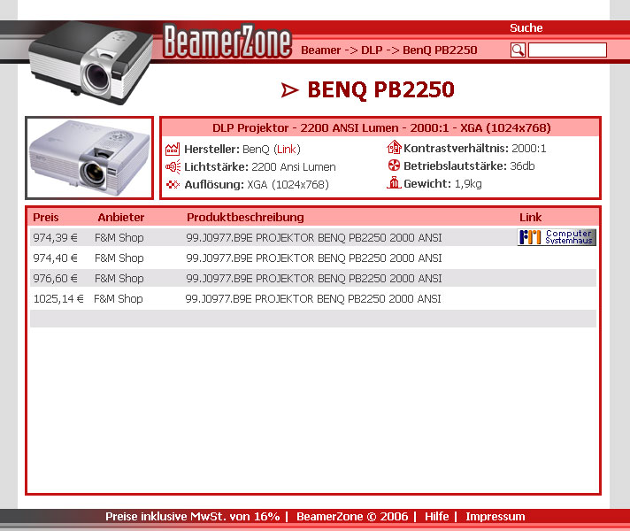This screenshot has width=630, height=531.
Task: Open the F&M Computer Systemhaus logo link
Action: 557,237
